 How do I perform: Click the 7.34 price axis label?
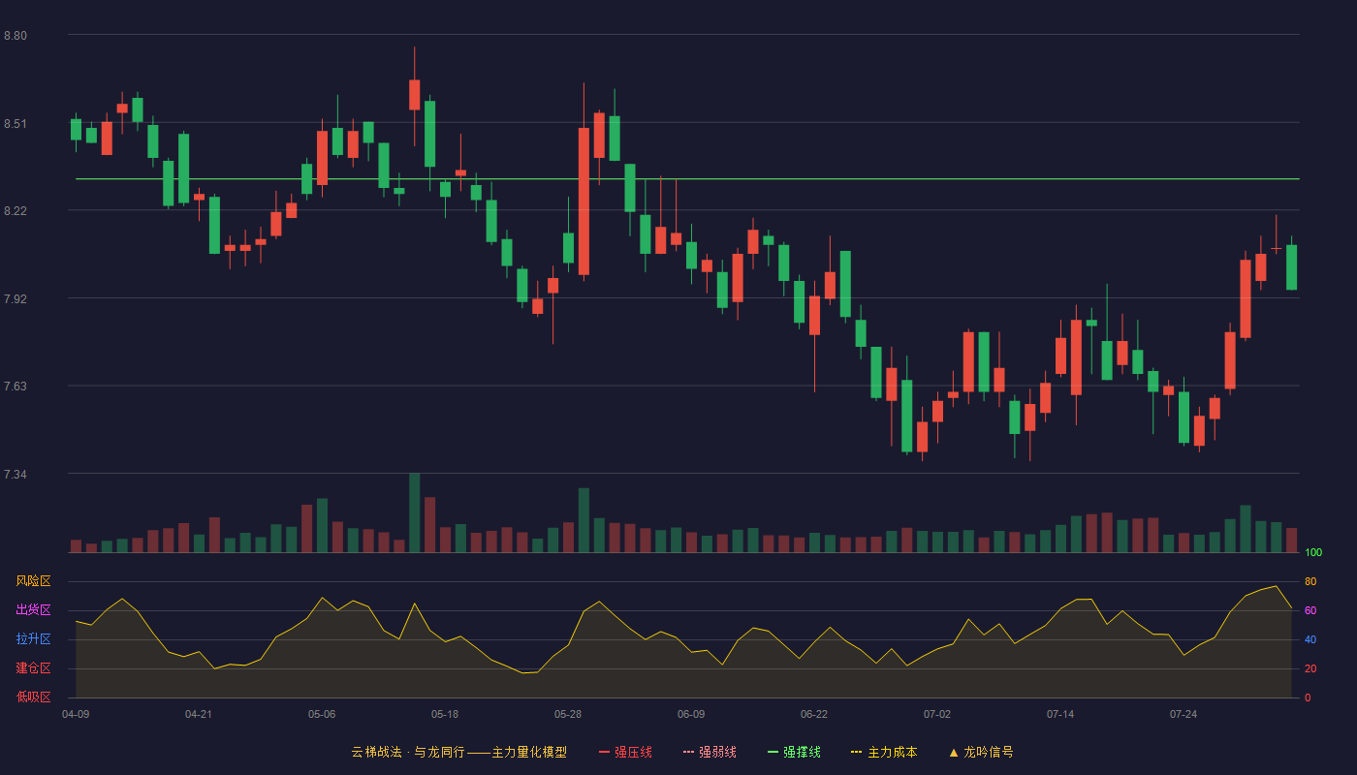point(16,475)
